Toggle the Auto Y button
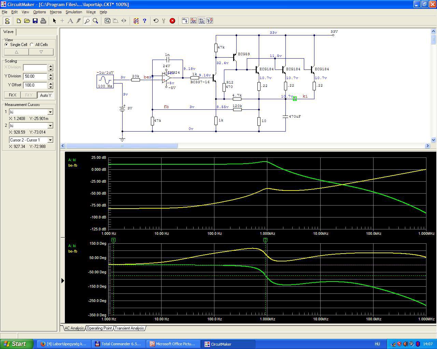 point(45,95)
